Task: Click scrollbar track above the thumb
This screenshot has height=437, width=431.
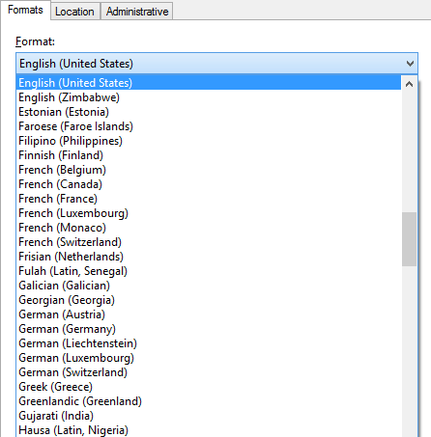Action: coord(409,152)
